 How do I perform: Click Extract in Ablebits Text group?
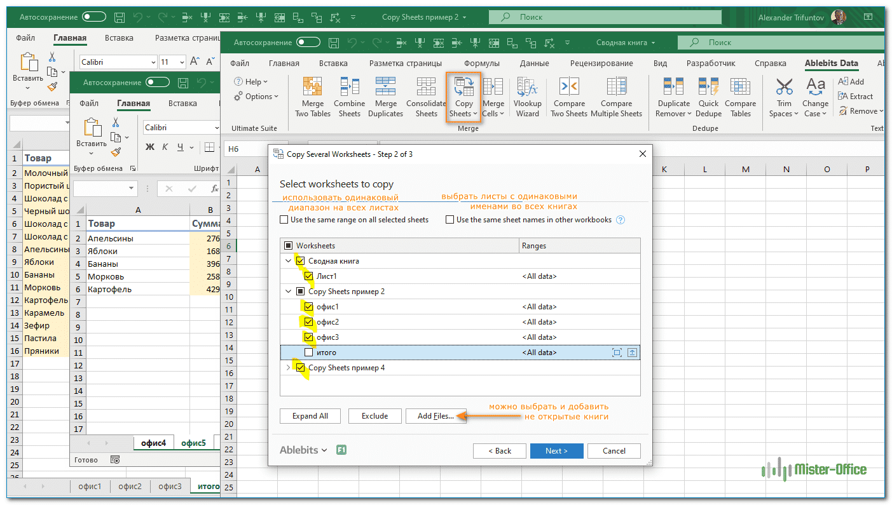(856, 96)
